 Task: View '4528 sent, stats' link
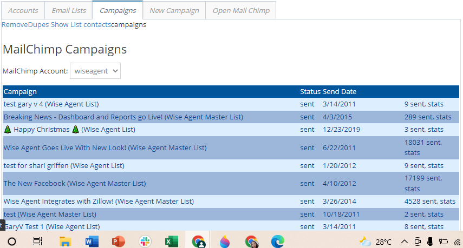click(430, 202)
